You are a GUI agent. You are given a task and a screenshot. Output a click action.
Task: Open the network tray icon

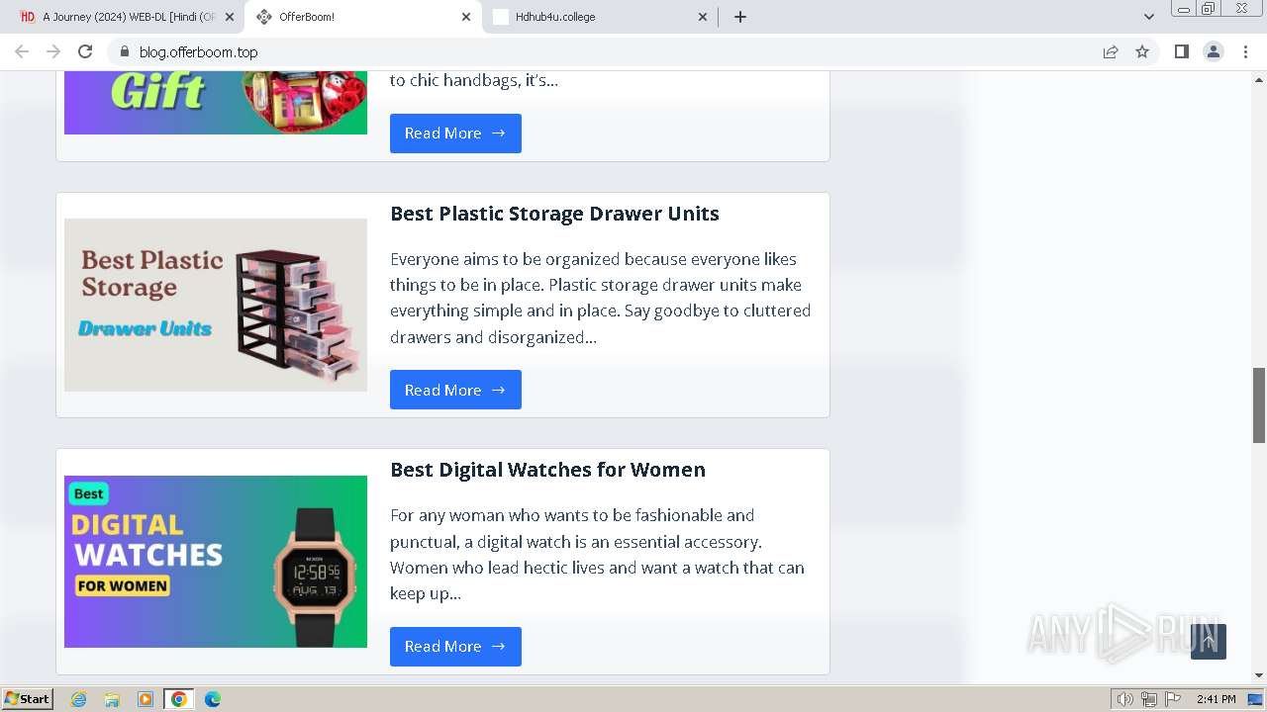(1149, 699)
